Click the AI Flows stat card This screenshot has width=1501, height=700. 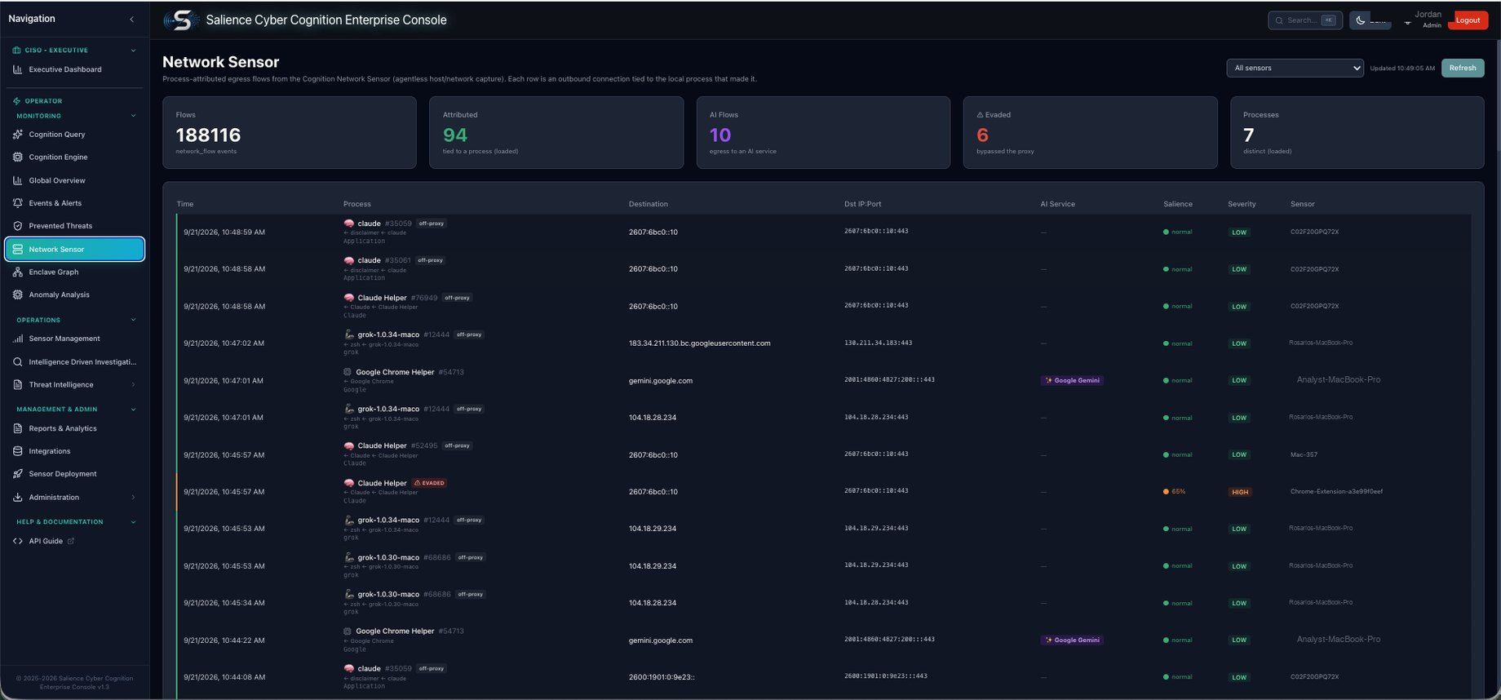point(823,133)
